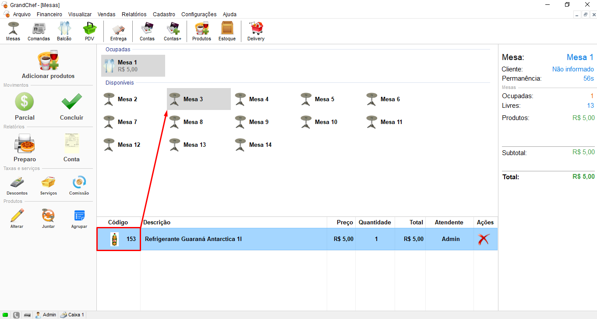This screenshot has height=319, width=597.
Task: Open Contas+ in the toolbar
Action: tap(173, 31)
